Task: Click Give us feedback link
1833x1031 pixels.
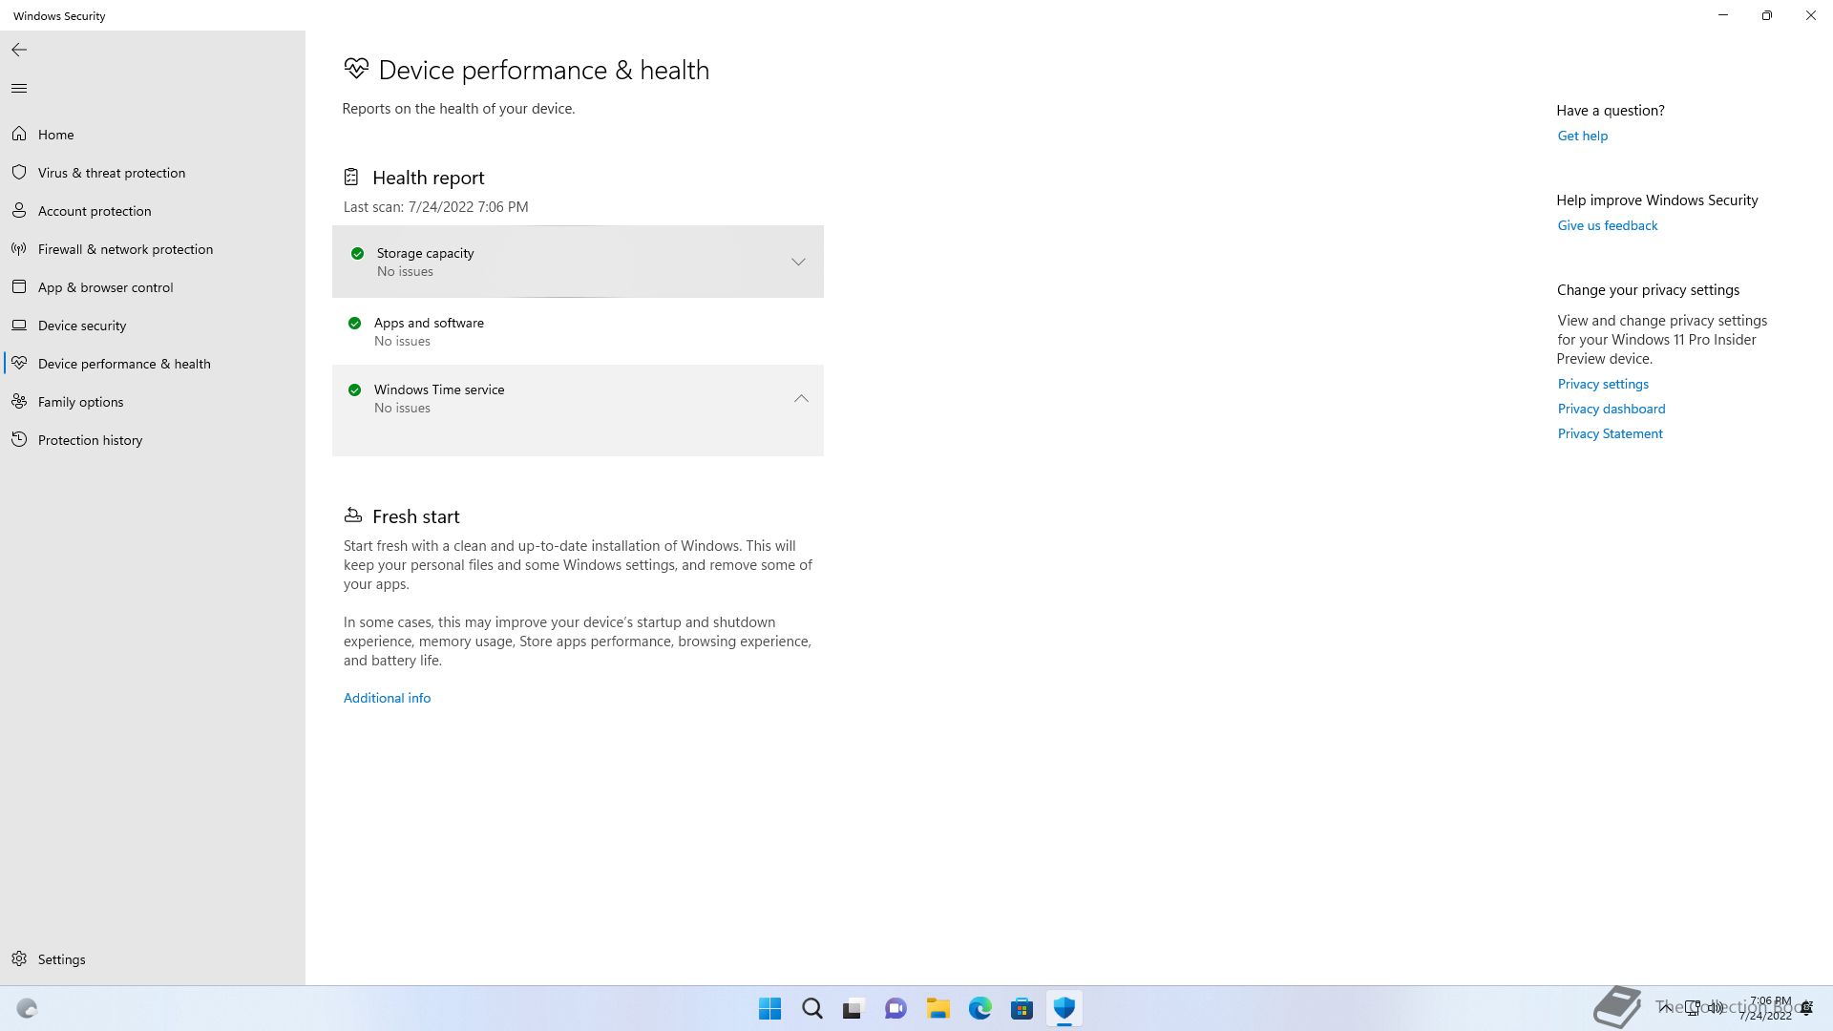Action: coord(1608,225)
